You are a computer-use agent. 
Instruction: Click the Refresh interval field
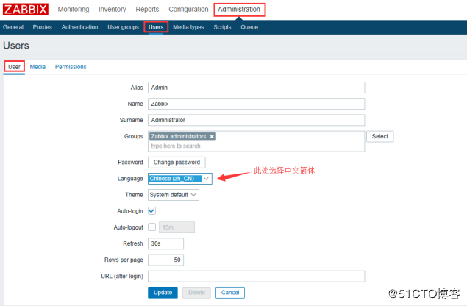tap(165, 243)
